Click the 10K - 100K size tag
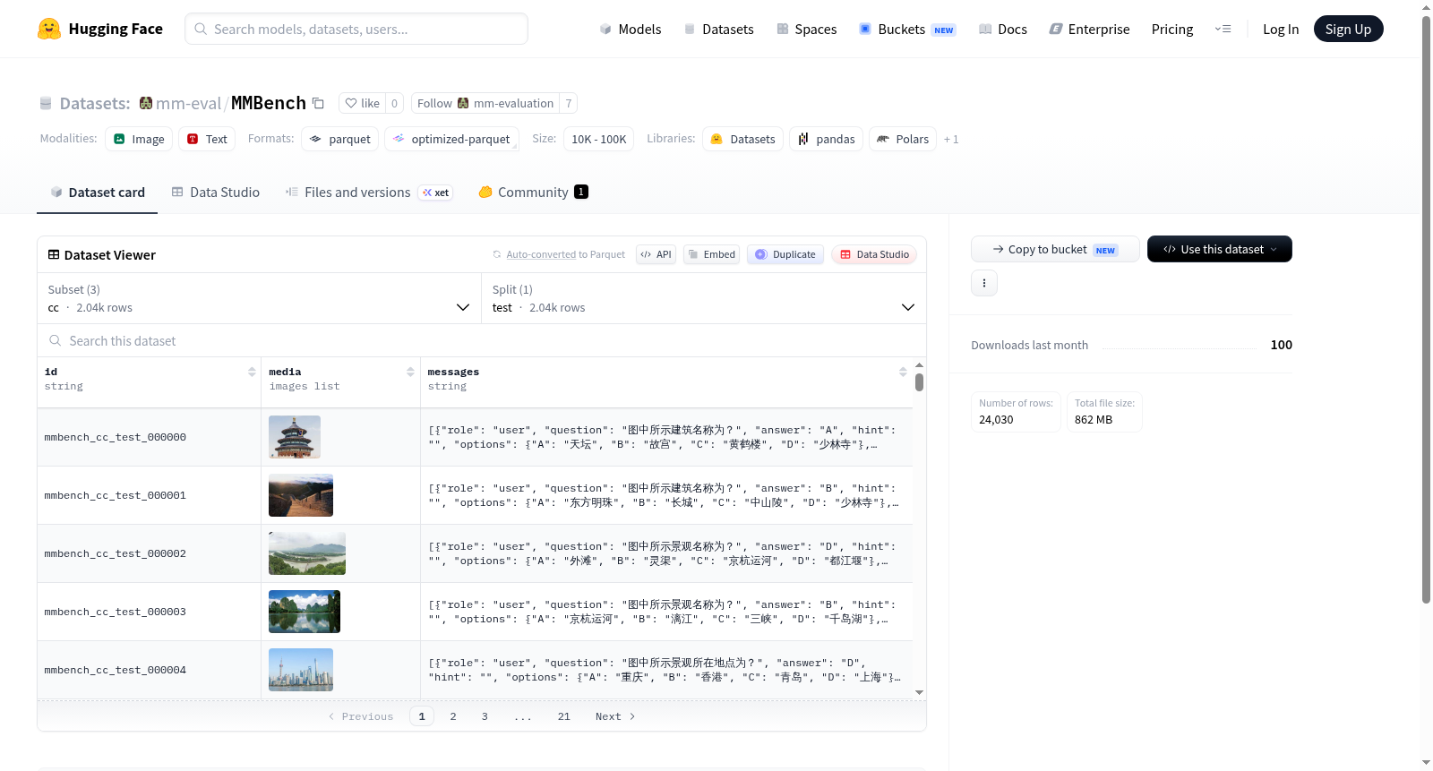This screenshot has height=771, width=1433. pyautogui.click(x=599, y=139)
